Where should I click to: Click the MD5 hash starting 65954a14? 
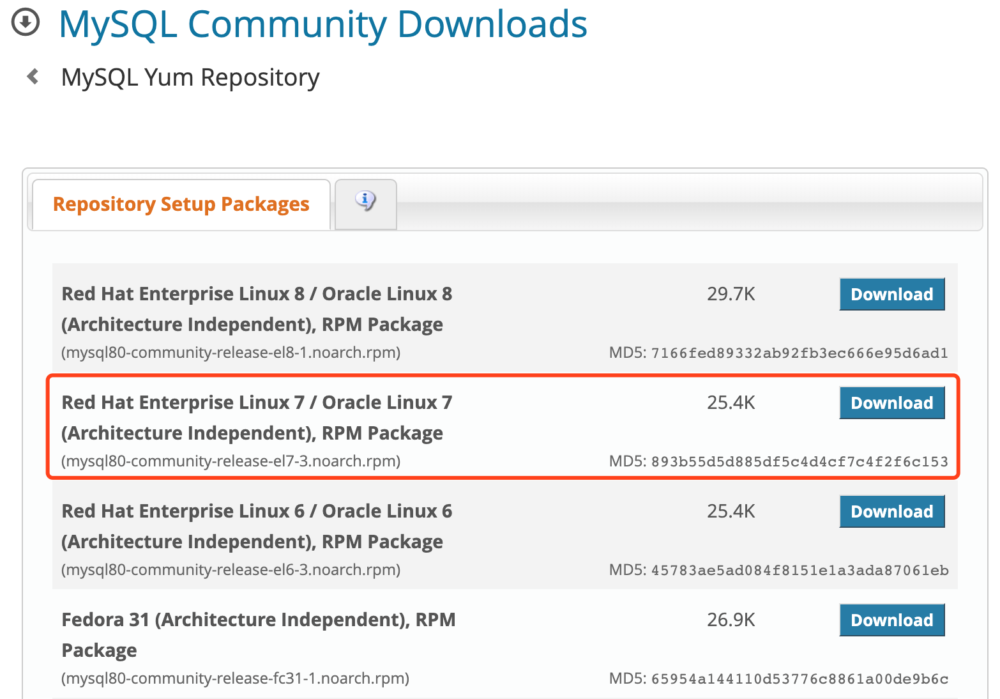click(x=799, y=679)
